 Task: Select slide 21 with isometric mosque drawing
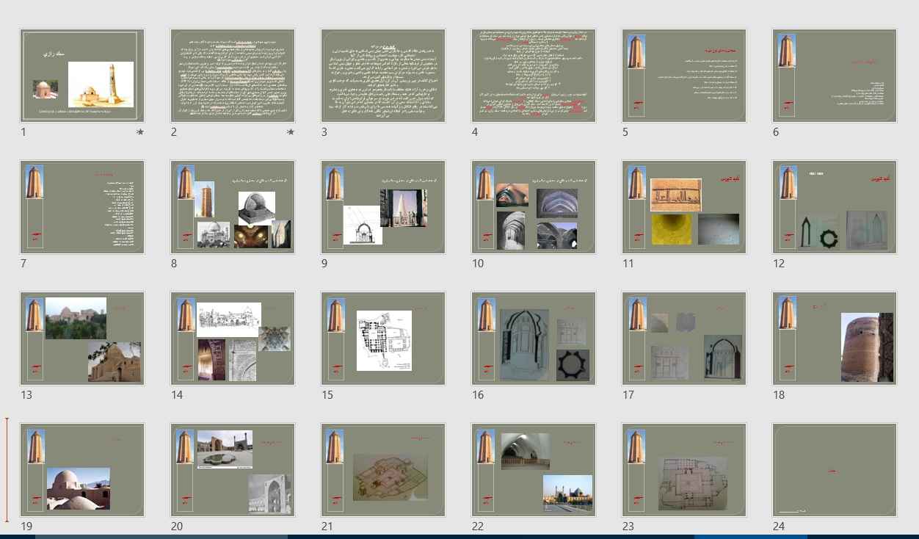(x=383, y=470)
